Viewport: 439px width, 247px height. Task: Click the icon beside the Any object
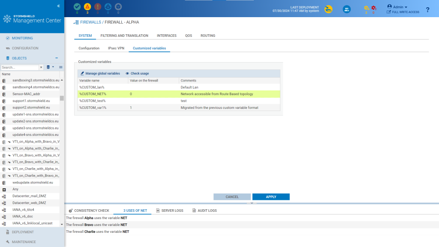click(4, 190)
